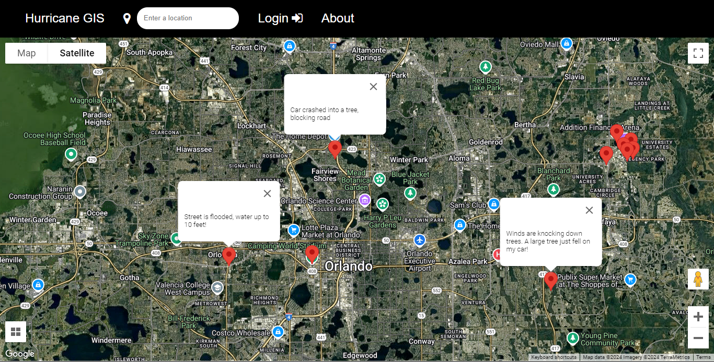Click Orlando Science Center museum icon
Screen dimensions: 714x362
tap(365, 199)
